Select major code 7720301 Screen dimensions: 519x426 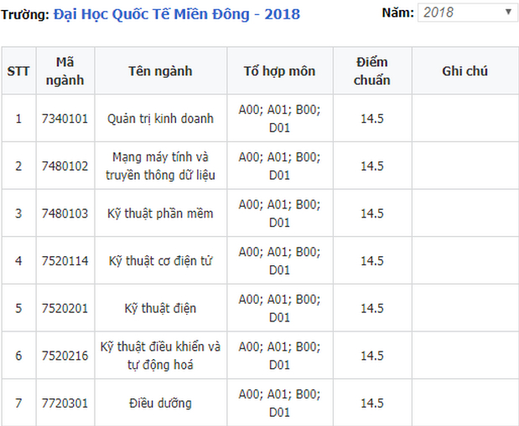(65, 403)
